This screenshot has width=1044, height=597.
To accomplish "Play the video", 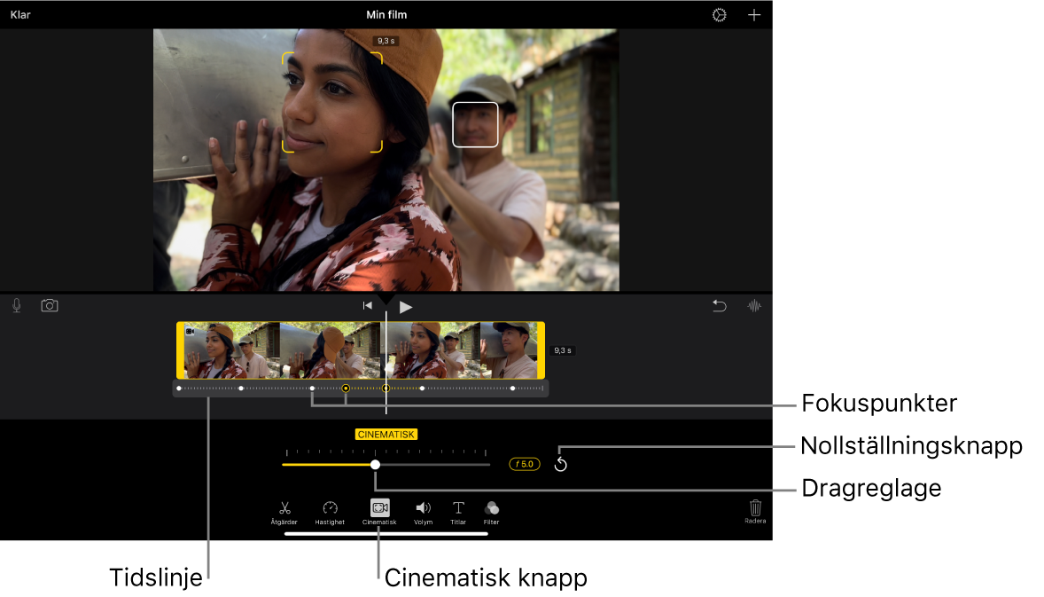I will coord(406,307).
